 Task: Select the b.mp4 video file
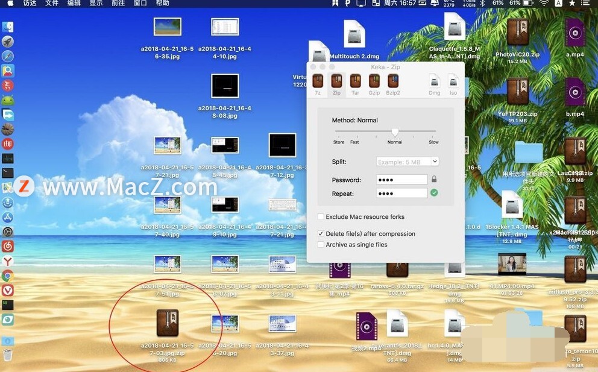click(574, 92)
